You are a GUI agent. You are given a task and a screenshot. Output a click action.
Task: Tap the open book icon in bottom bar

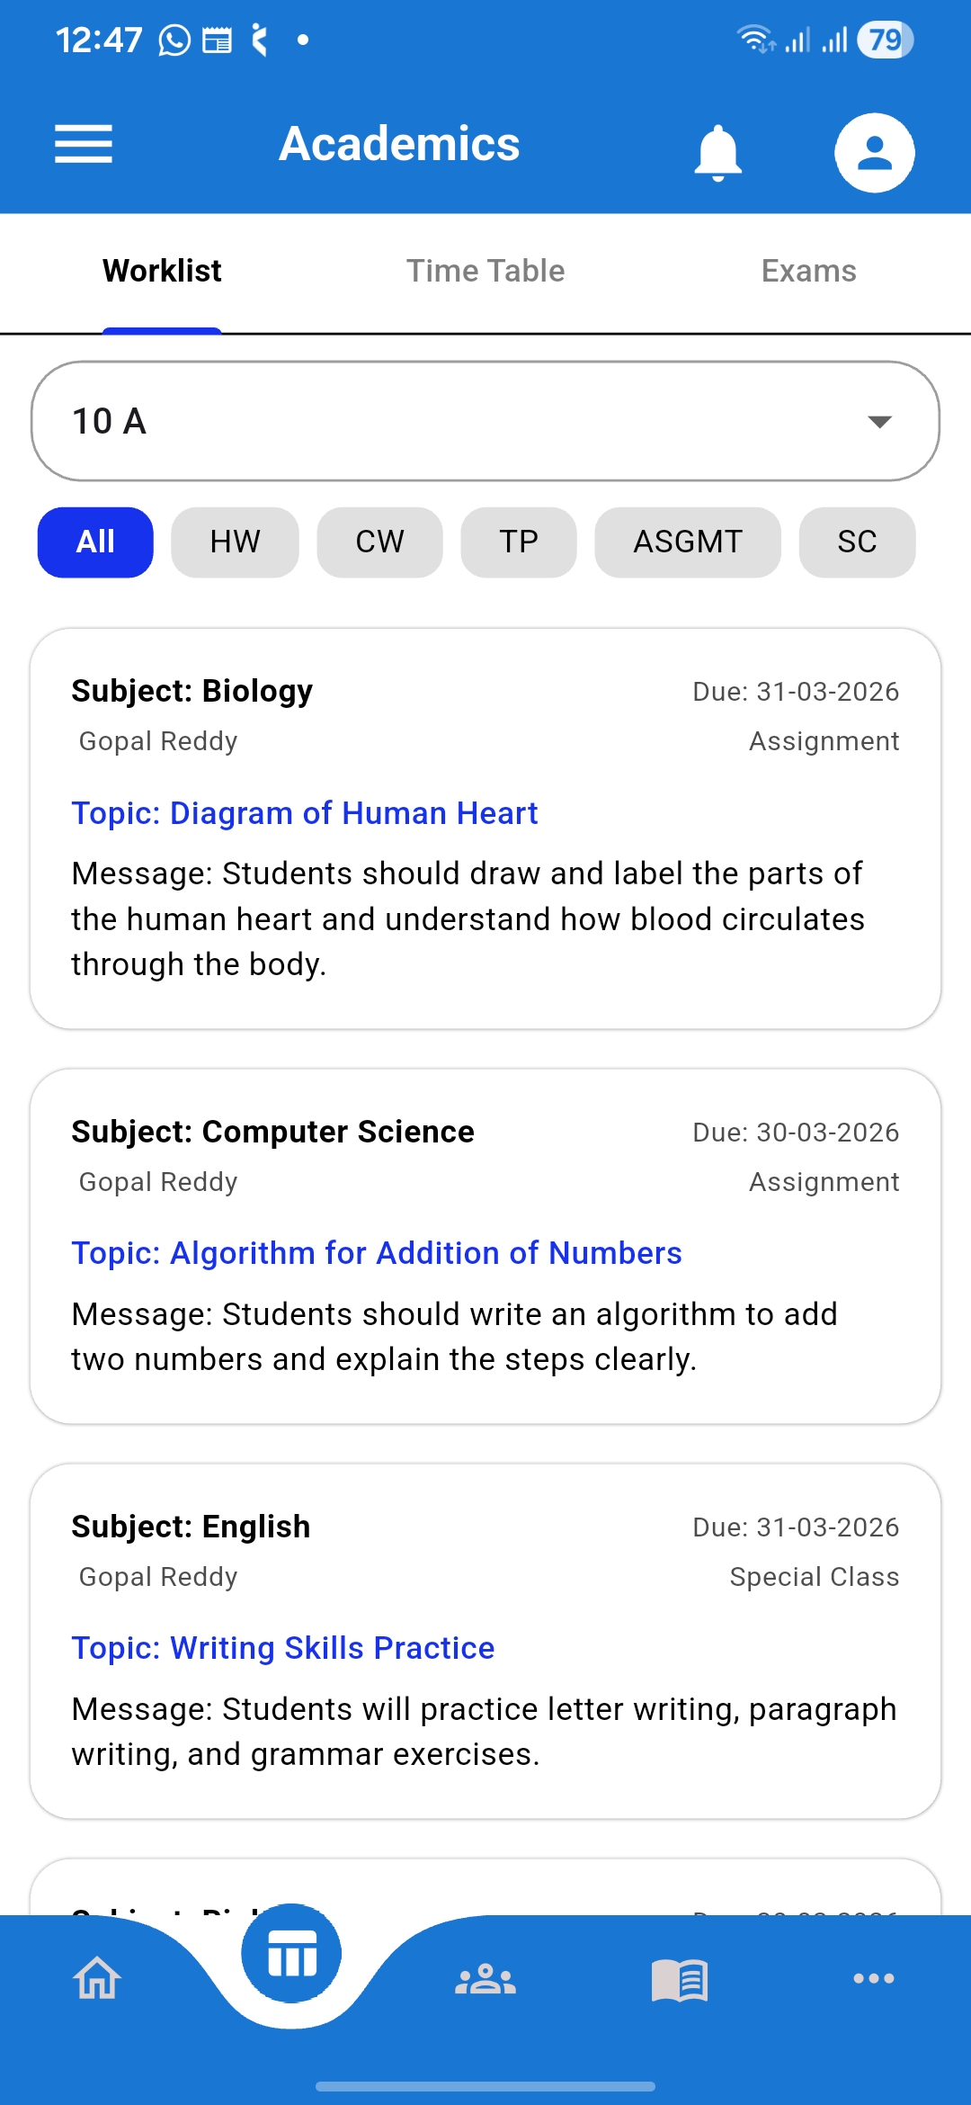tap(680, 1978)
